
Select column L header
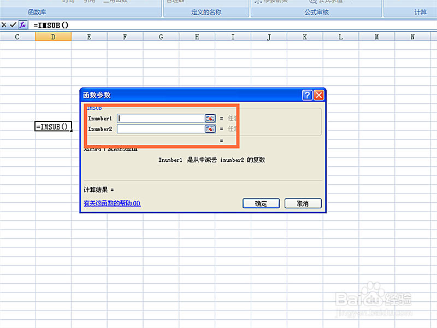341,37
